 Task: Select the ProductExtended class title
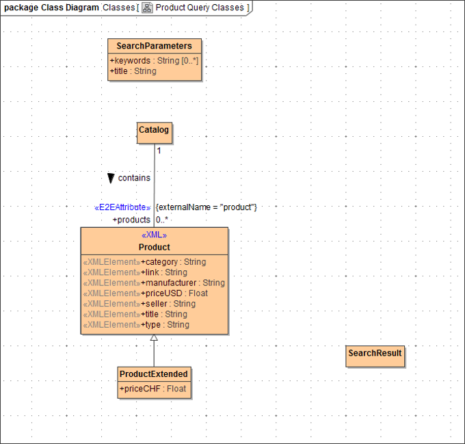(x=154, y=374)
